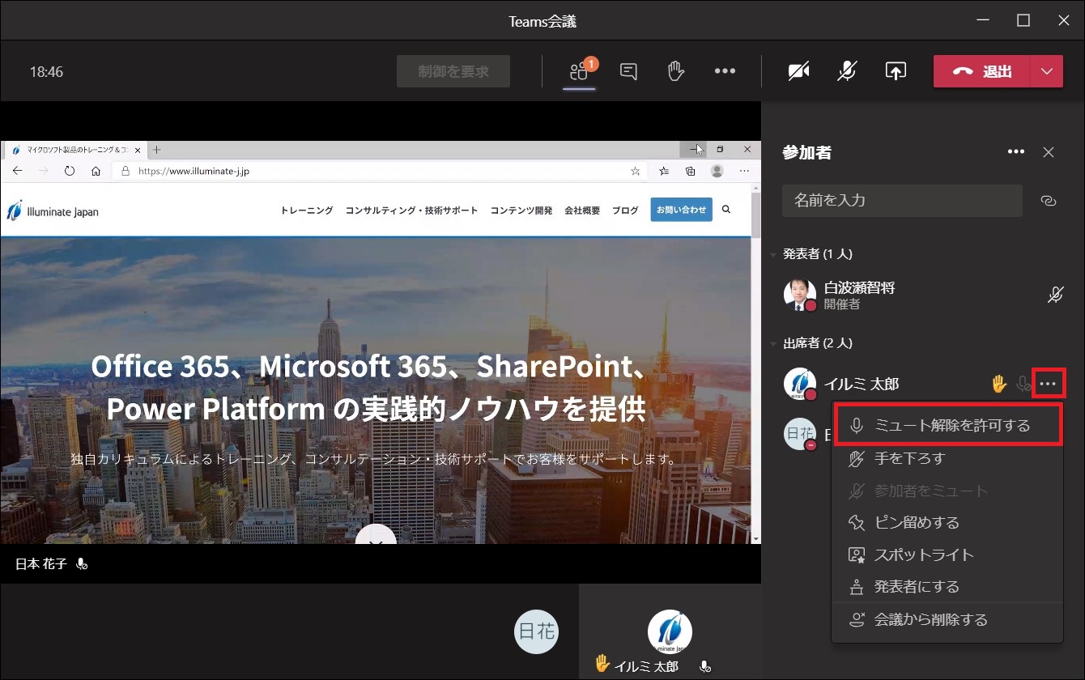Click the Illuminate Japan logo
The image size is (1085, 680).
pos(53,211)
